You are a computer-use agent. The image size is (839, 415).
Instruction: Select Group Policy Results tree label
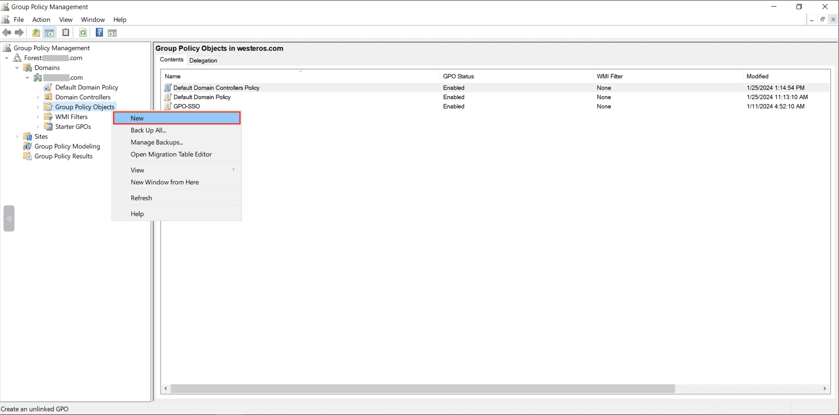(x=63, y=156)
